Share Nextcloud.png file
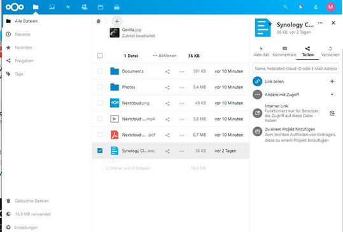343x232 pixels. point(167,104)
